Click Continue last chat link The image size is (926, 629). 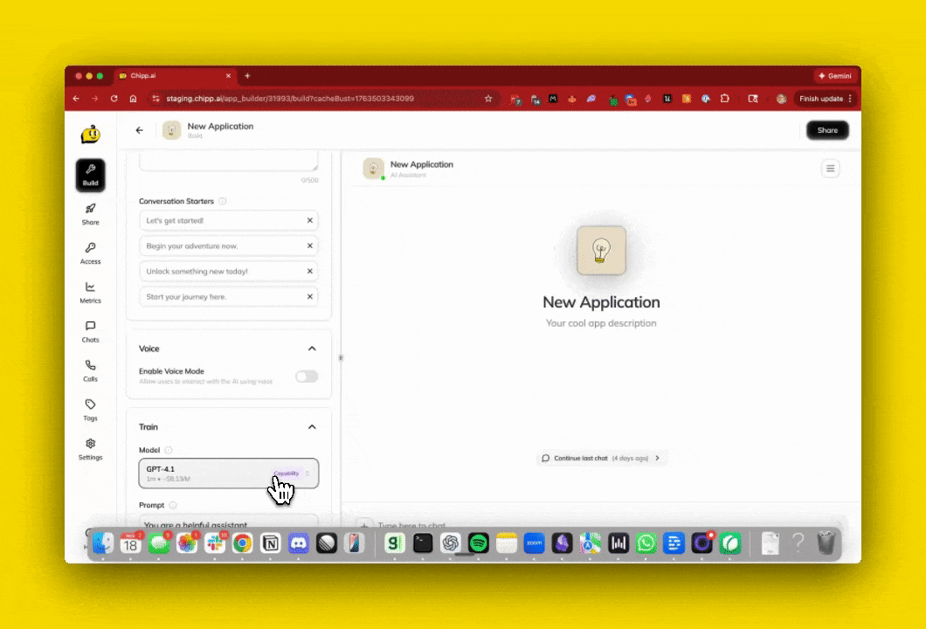pos(601,458)
